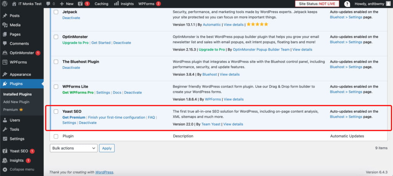The width and height of the screenshot is (393, 176).
Task: View details for The Bluehost Plugin
Action: pyautogui.click(x=230, y=74)
